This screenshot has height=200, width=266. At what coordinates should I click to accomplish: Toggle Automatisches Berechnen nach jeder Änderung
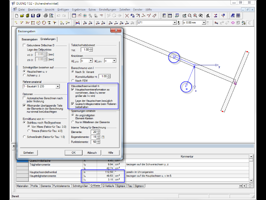tap(24, 98)
